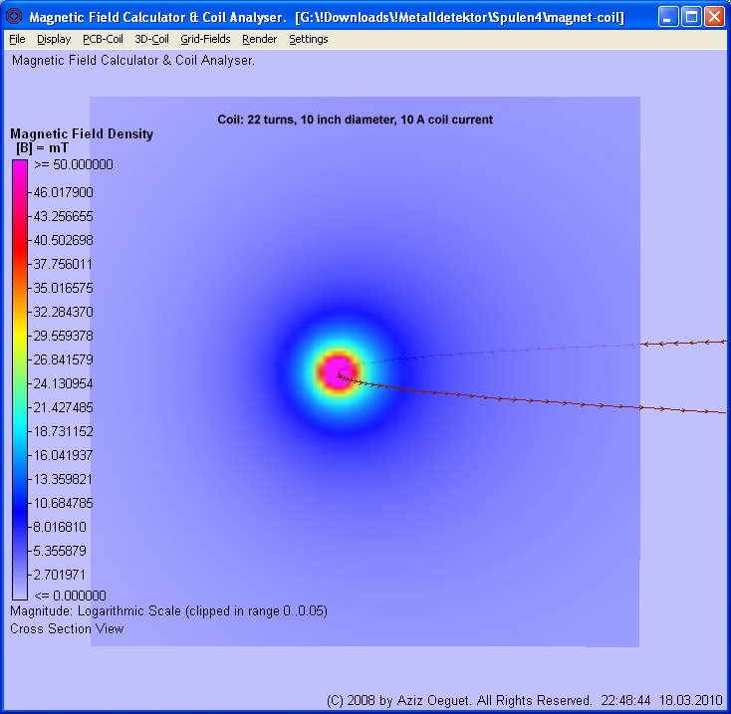This screenshot has width=731, height=714.
Task: Click the '40.502698' legend value
Action: (64, 240)
